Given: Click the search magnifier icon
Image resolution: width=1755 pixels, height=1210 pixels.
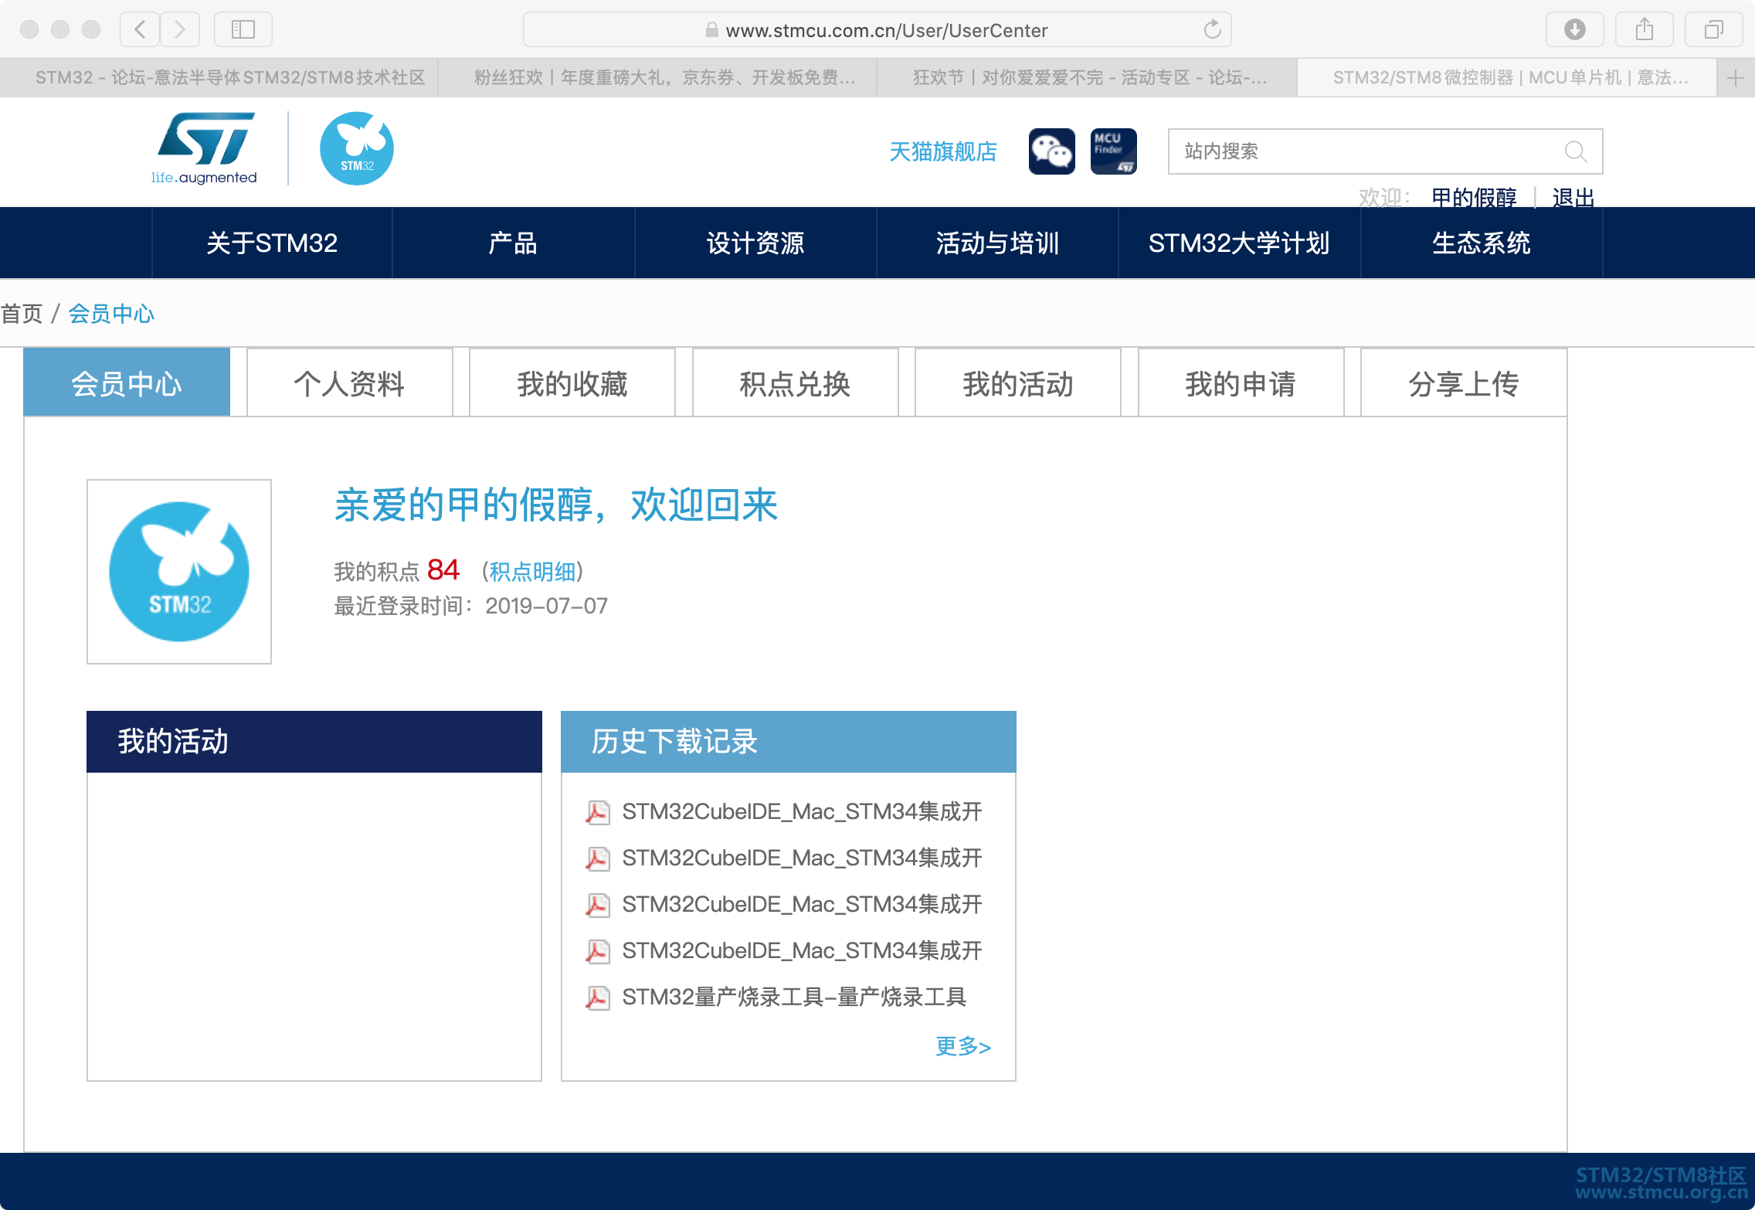Looking at the screenshot, I should pyautogui.click(x=1576, y=151).
